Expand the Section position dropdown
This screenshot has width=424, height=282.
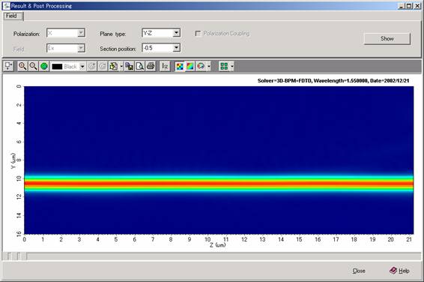coord(176,48)
